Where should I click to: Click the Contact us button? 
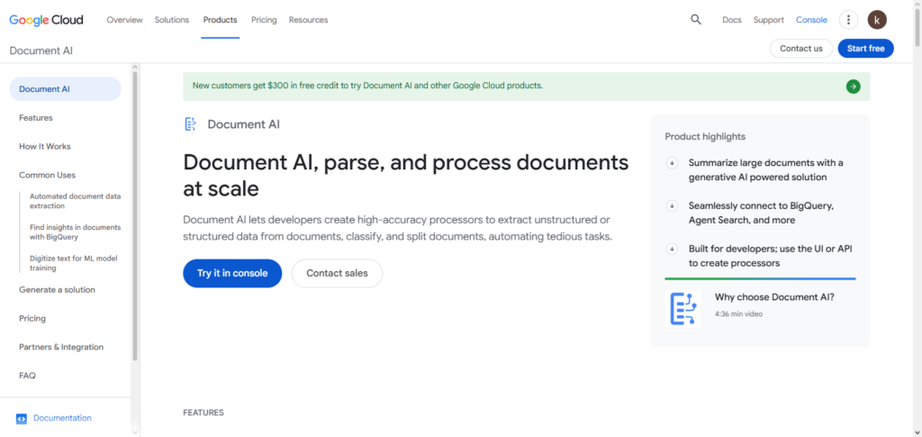click(x=800, y=49)
